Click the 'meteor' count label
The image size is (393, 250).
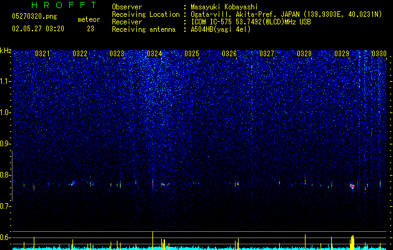pyautogui.click(x=89, y=19)
